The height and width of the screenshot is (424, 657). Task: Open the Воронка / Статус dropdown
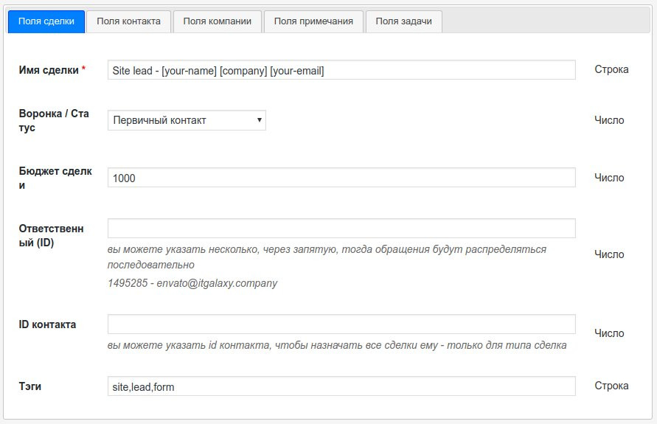click(x=187, y=120)
